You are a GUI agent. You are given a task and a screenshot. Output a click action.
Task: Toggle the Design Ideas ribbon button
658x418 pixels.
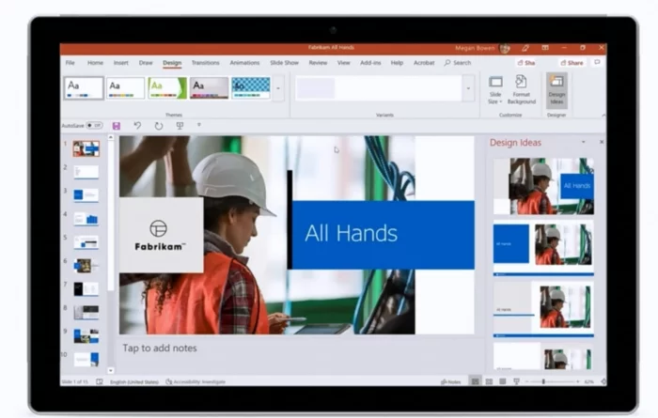(556, 90)
